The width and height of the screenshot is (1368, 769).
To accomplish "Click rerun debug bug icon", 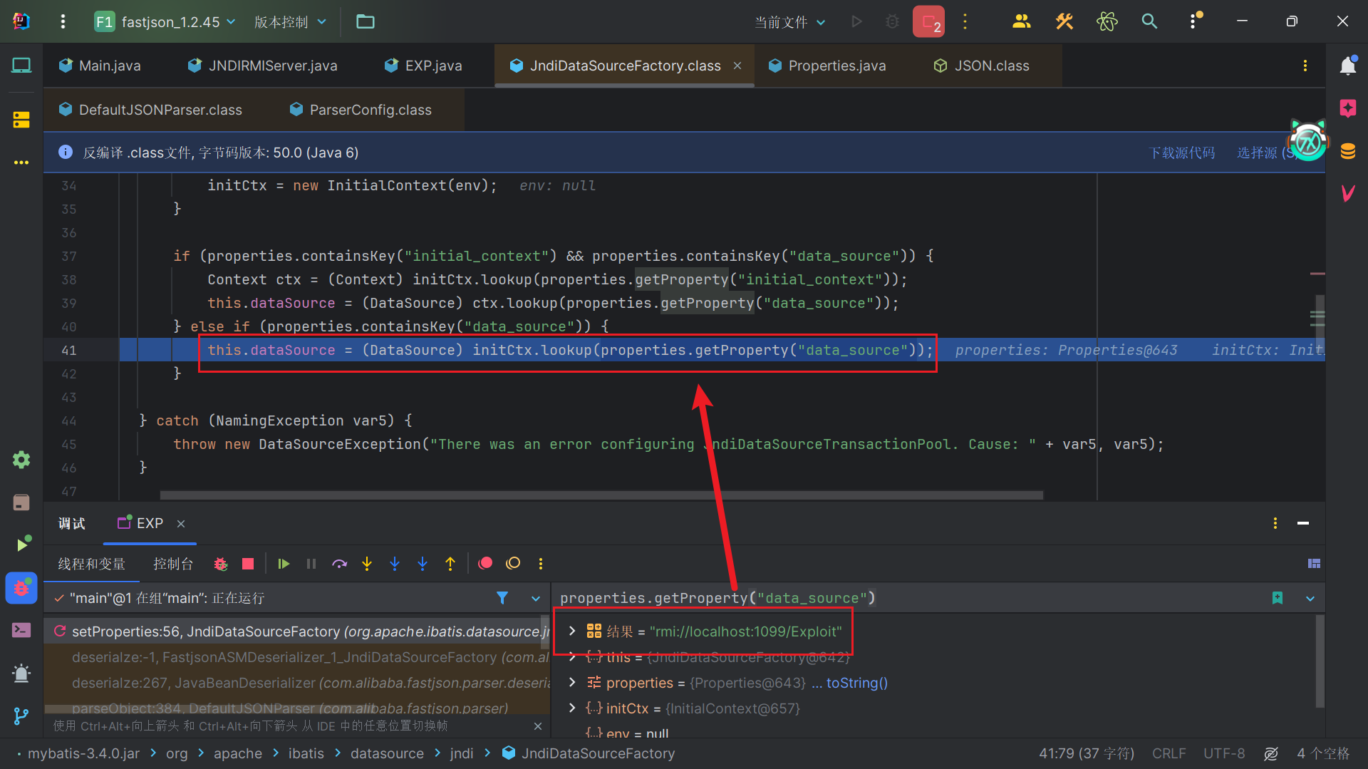I will click(x=221, y=564).
